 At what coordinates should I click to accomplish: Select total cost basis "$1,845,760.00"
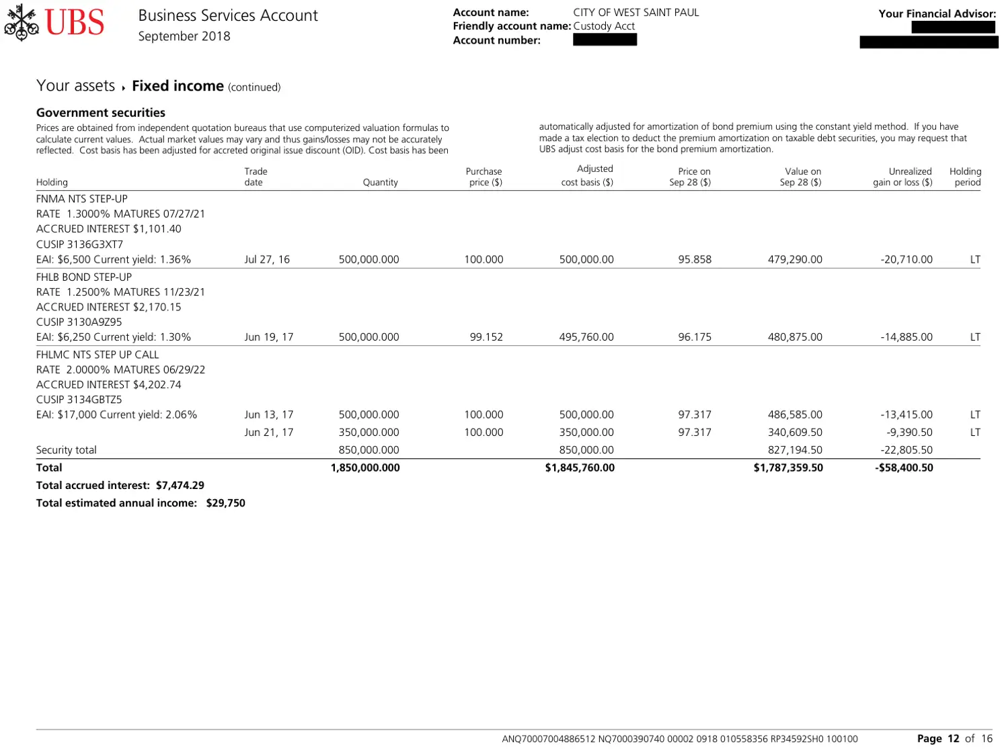pyautogui.click(x=580, y=468)
